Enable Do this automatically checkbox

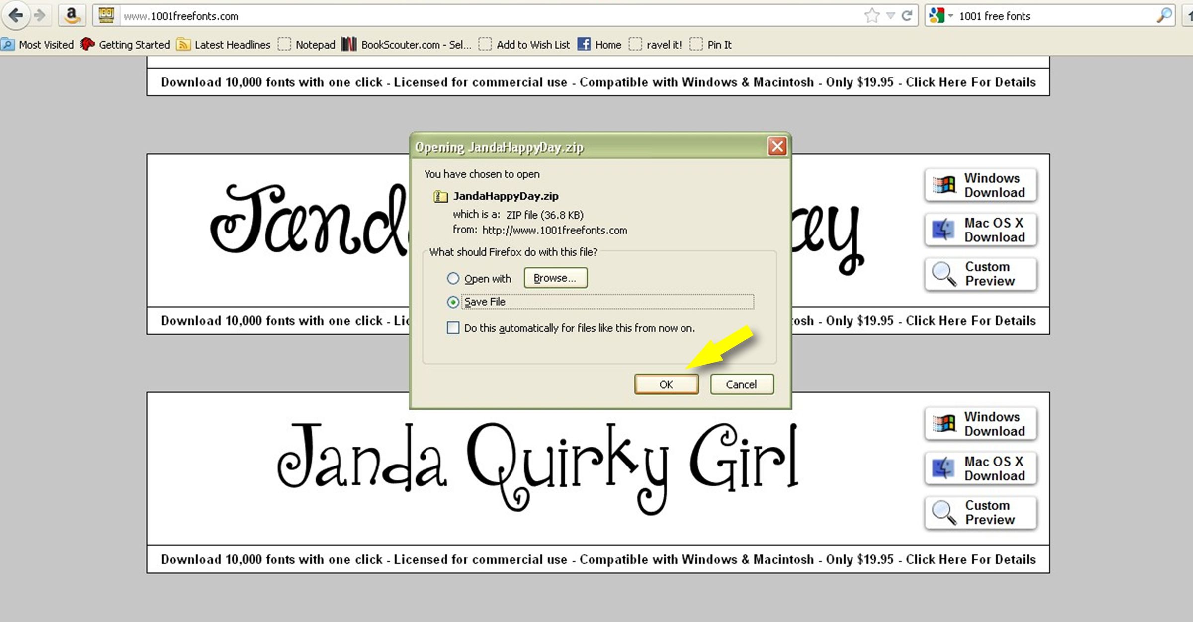point(453,328)
